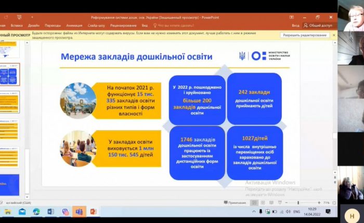Open Microsoft Edge from the taskbar
Viewport: 364px width, 223px height.
coord(36,212)
